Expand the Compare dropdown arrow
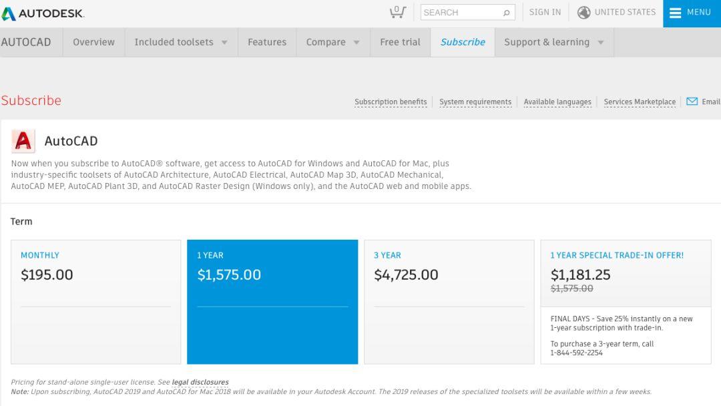The width and height of the screenshot is (721, 406). (356, 42)
